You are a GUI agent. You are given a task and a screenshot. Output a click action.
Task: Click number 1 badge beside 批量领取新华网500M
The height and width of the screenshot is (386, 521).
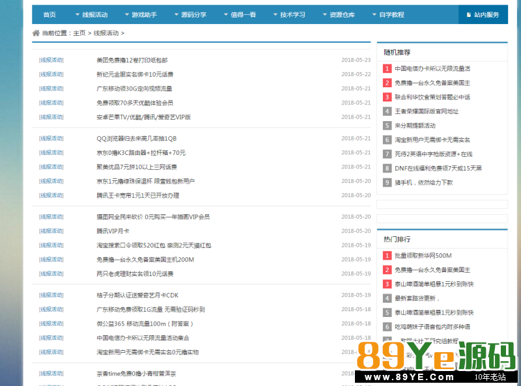(387, 255)
